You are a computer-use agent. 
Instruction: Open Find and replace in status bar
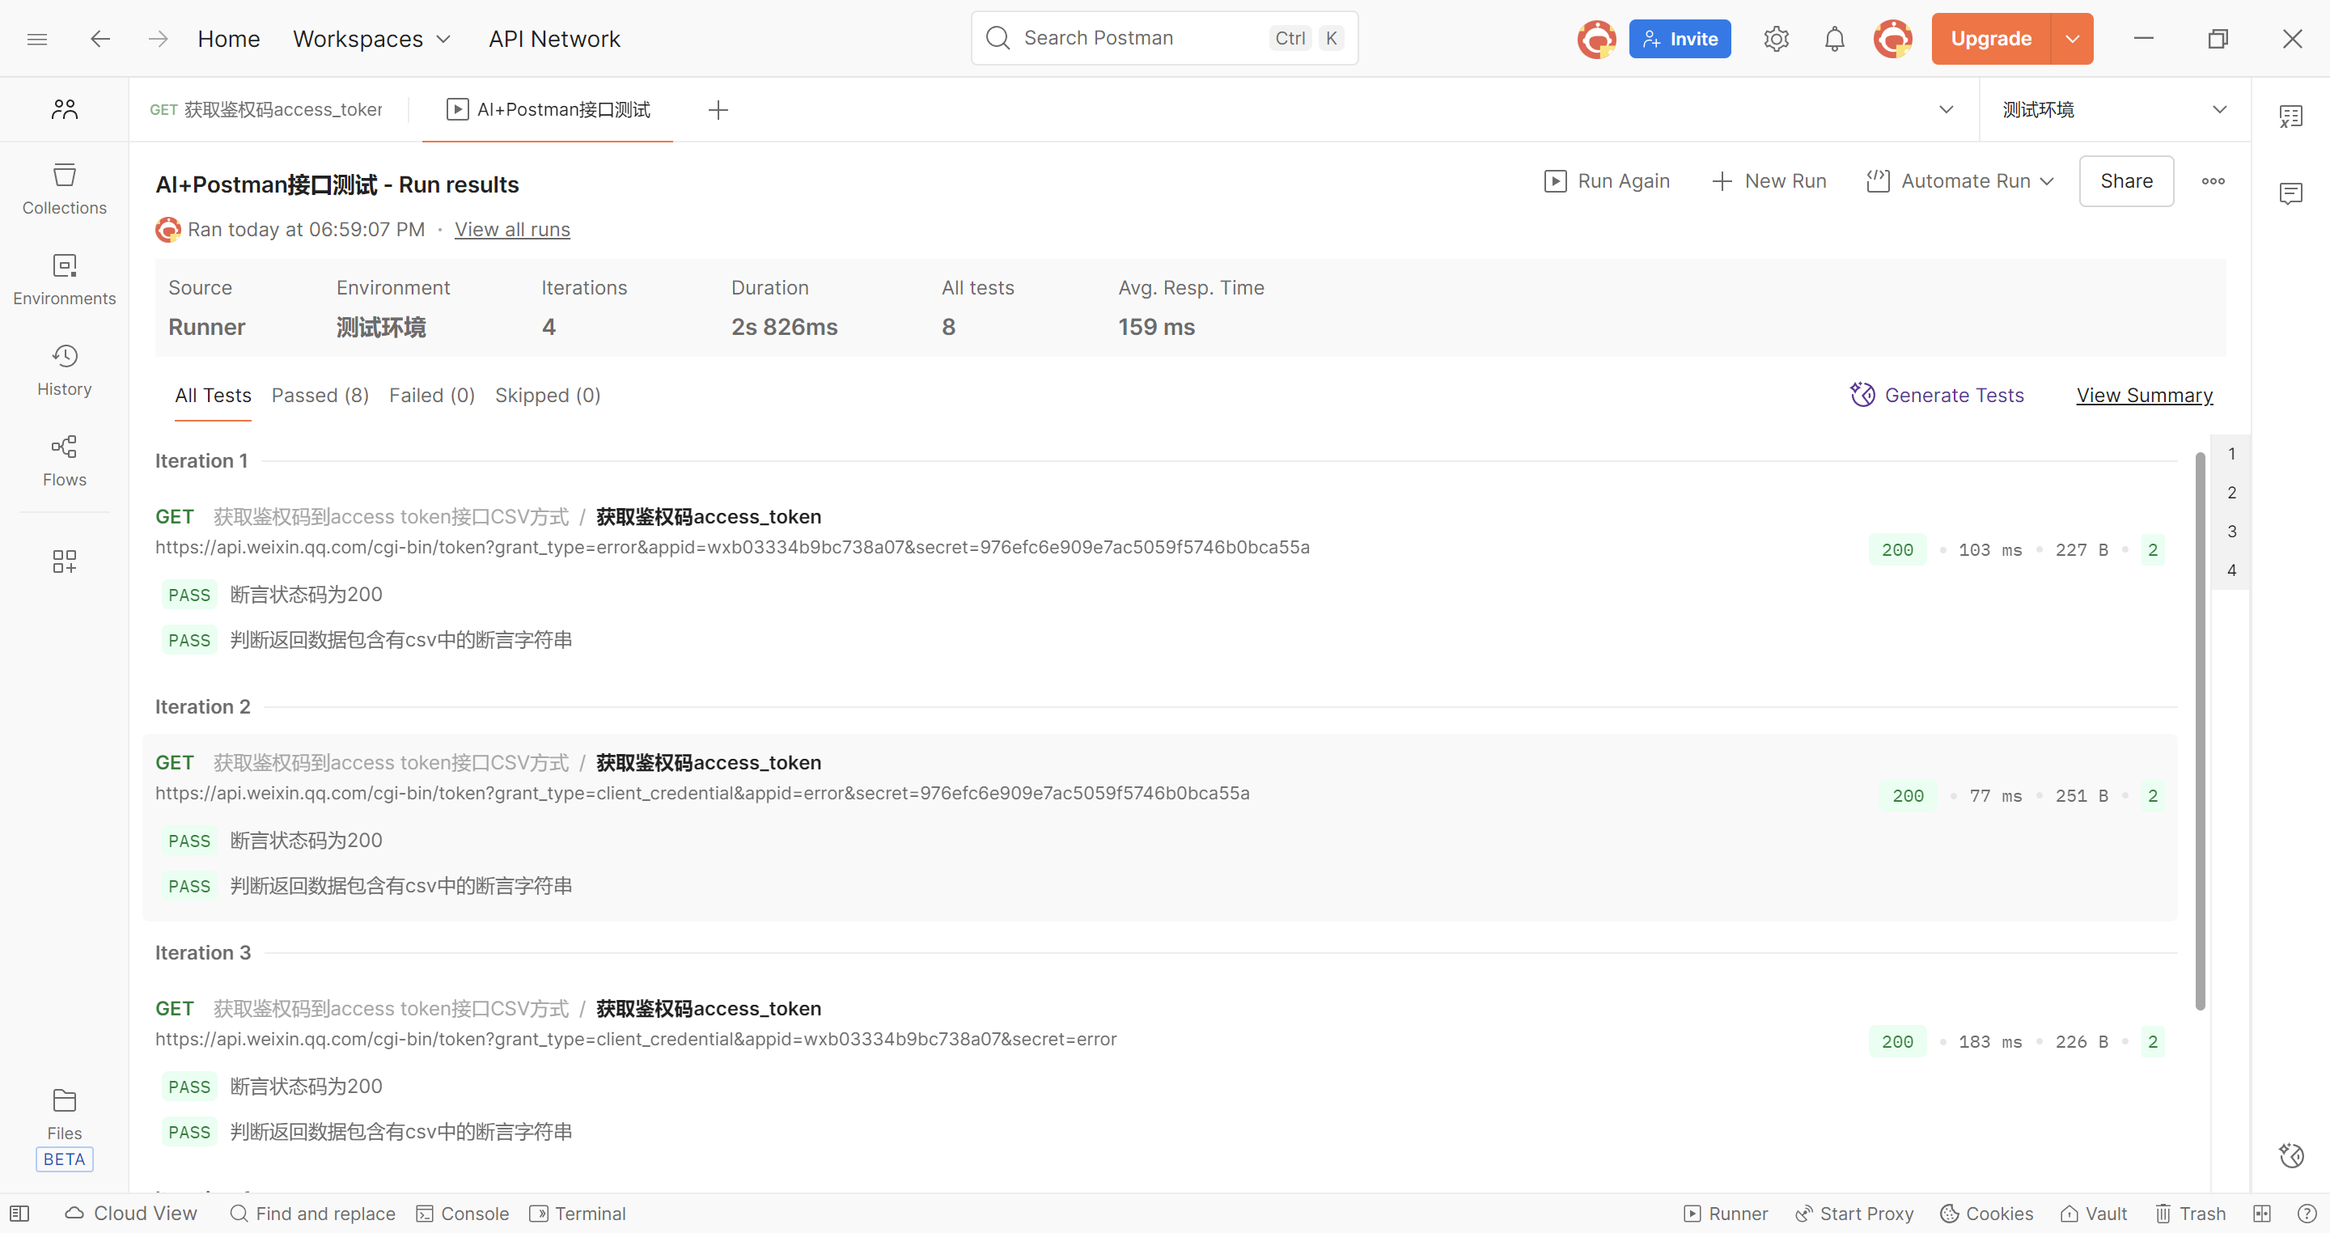(313, 1214)
